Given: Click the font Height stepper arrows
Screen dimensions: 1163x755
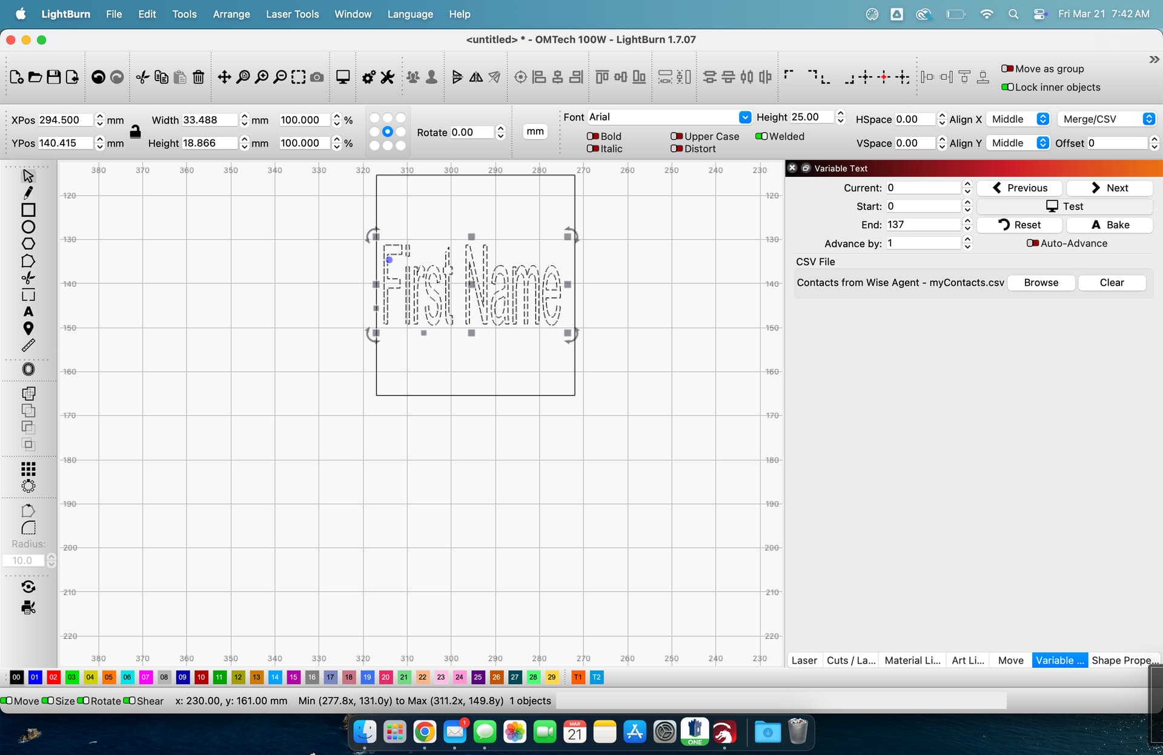Looking at the screenshot, I should (840, 117).
